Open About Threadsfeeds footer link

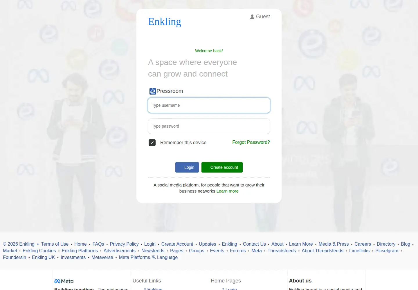coord(322,251)
